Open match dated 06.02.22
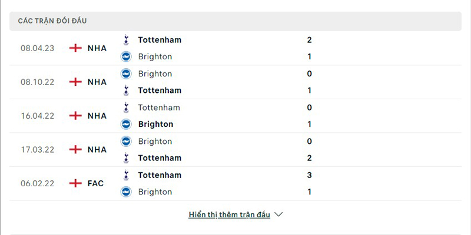The width and height of the screenshot is (471, 235). coord(37,183)
